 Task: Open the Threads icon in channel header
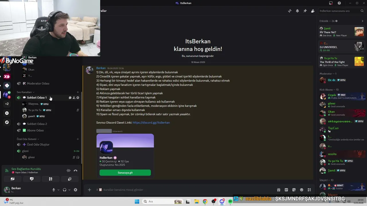click(x=290, y=11)
